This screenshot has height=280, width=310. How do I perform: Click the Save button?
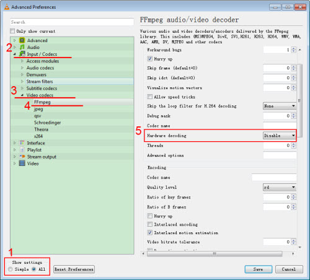tap(259, 269)
